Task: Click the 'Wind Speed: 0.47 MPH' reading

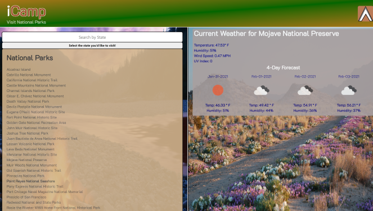Action: (x=212, y=56)
